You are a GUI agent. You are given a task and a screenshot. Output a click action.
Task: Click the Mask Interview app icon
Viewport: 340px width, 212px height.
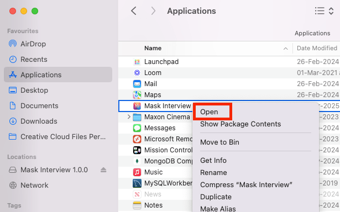(x=137, y=106)
